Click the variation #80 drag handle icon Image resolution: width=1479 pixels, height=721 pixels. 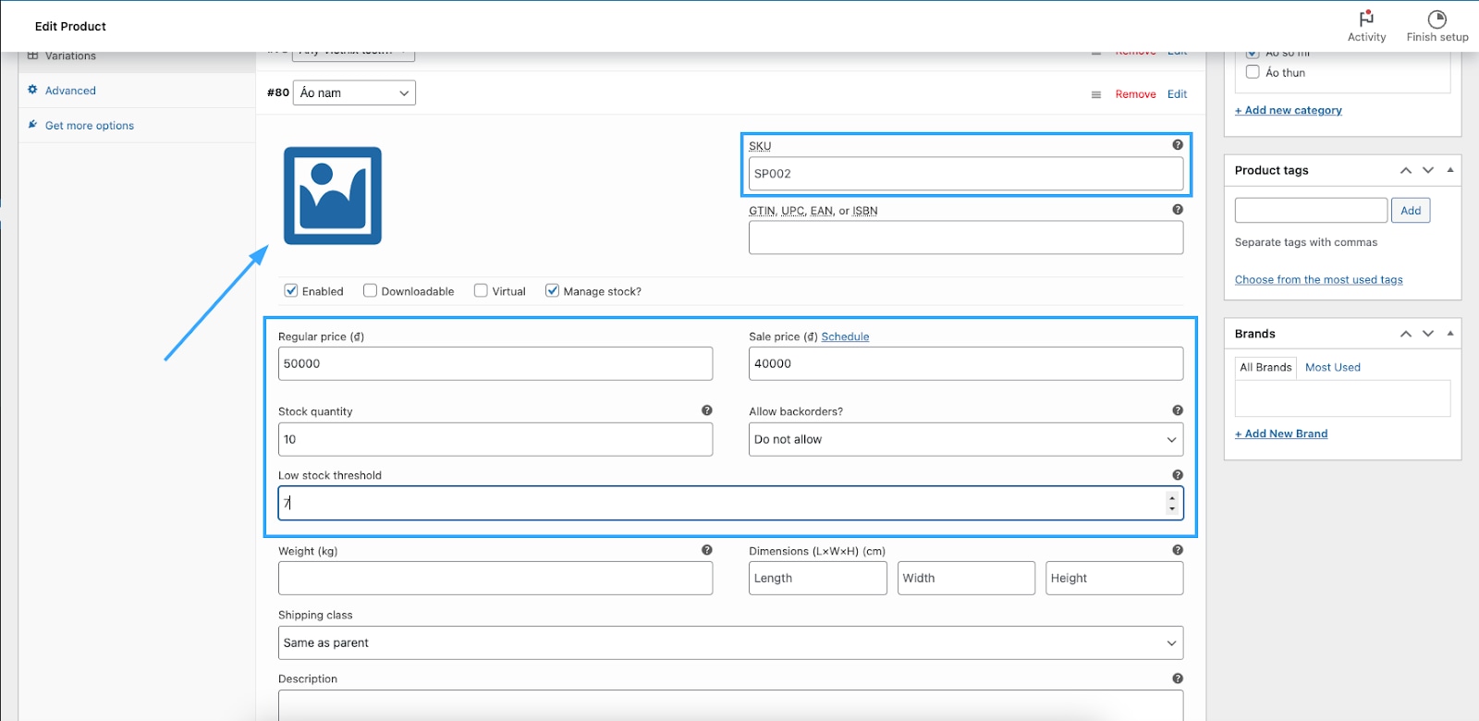point(1095,94)
